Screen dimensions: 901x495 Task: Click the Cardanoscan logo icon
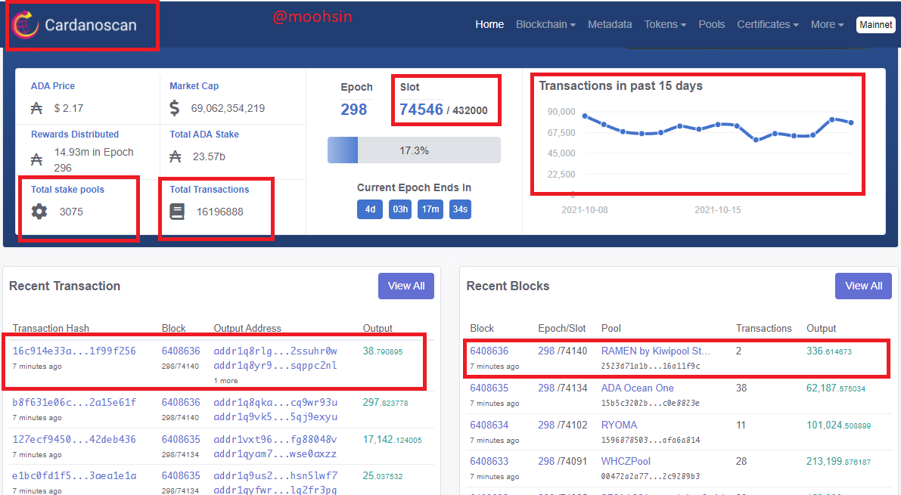tap(25, 24)
